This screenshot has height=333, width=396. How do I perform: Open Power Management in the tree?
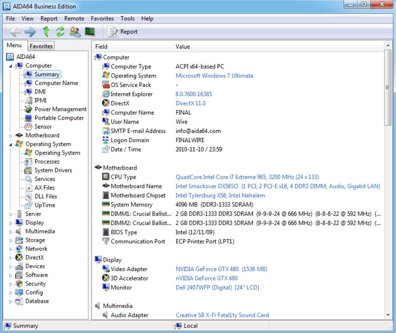tap(60, 109)
